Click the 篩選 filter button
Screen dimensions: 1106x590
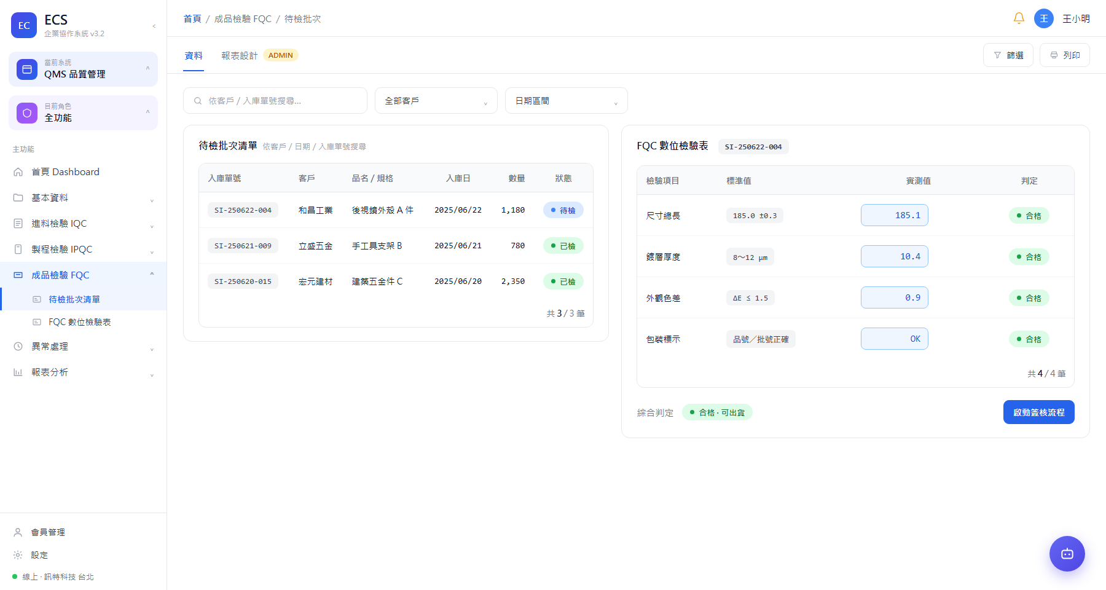coord(1008,55)
